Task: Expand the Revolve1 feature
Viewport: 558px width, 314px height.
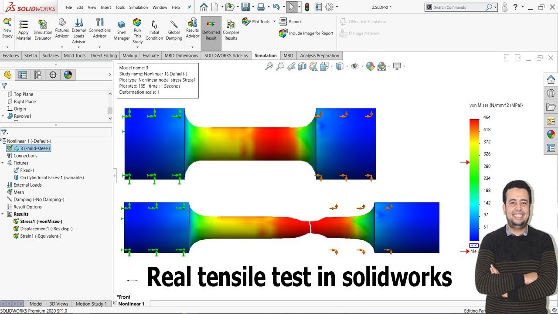Action: pyautogui.click(x=3, y=116)
